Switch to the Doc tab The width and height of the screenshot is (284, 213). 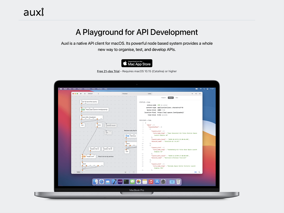click(177, 97)
